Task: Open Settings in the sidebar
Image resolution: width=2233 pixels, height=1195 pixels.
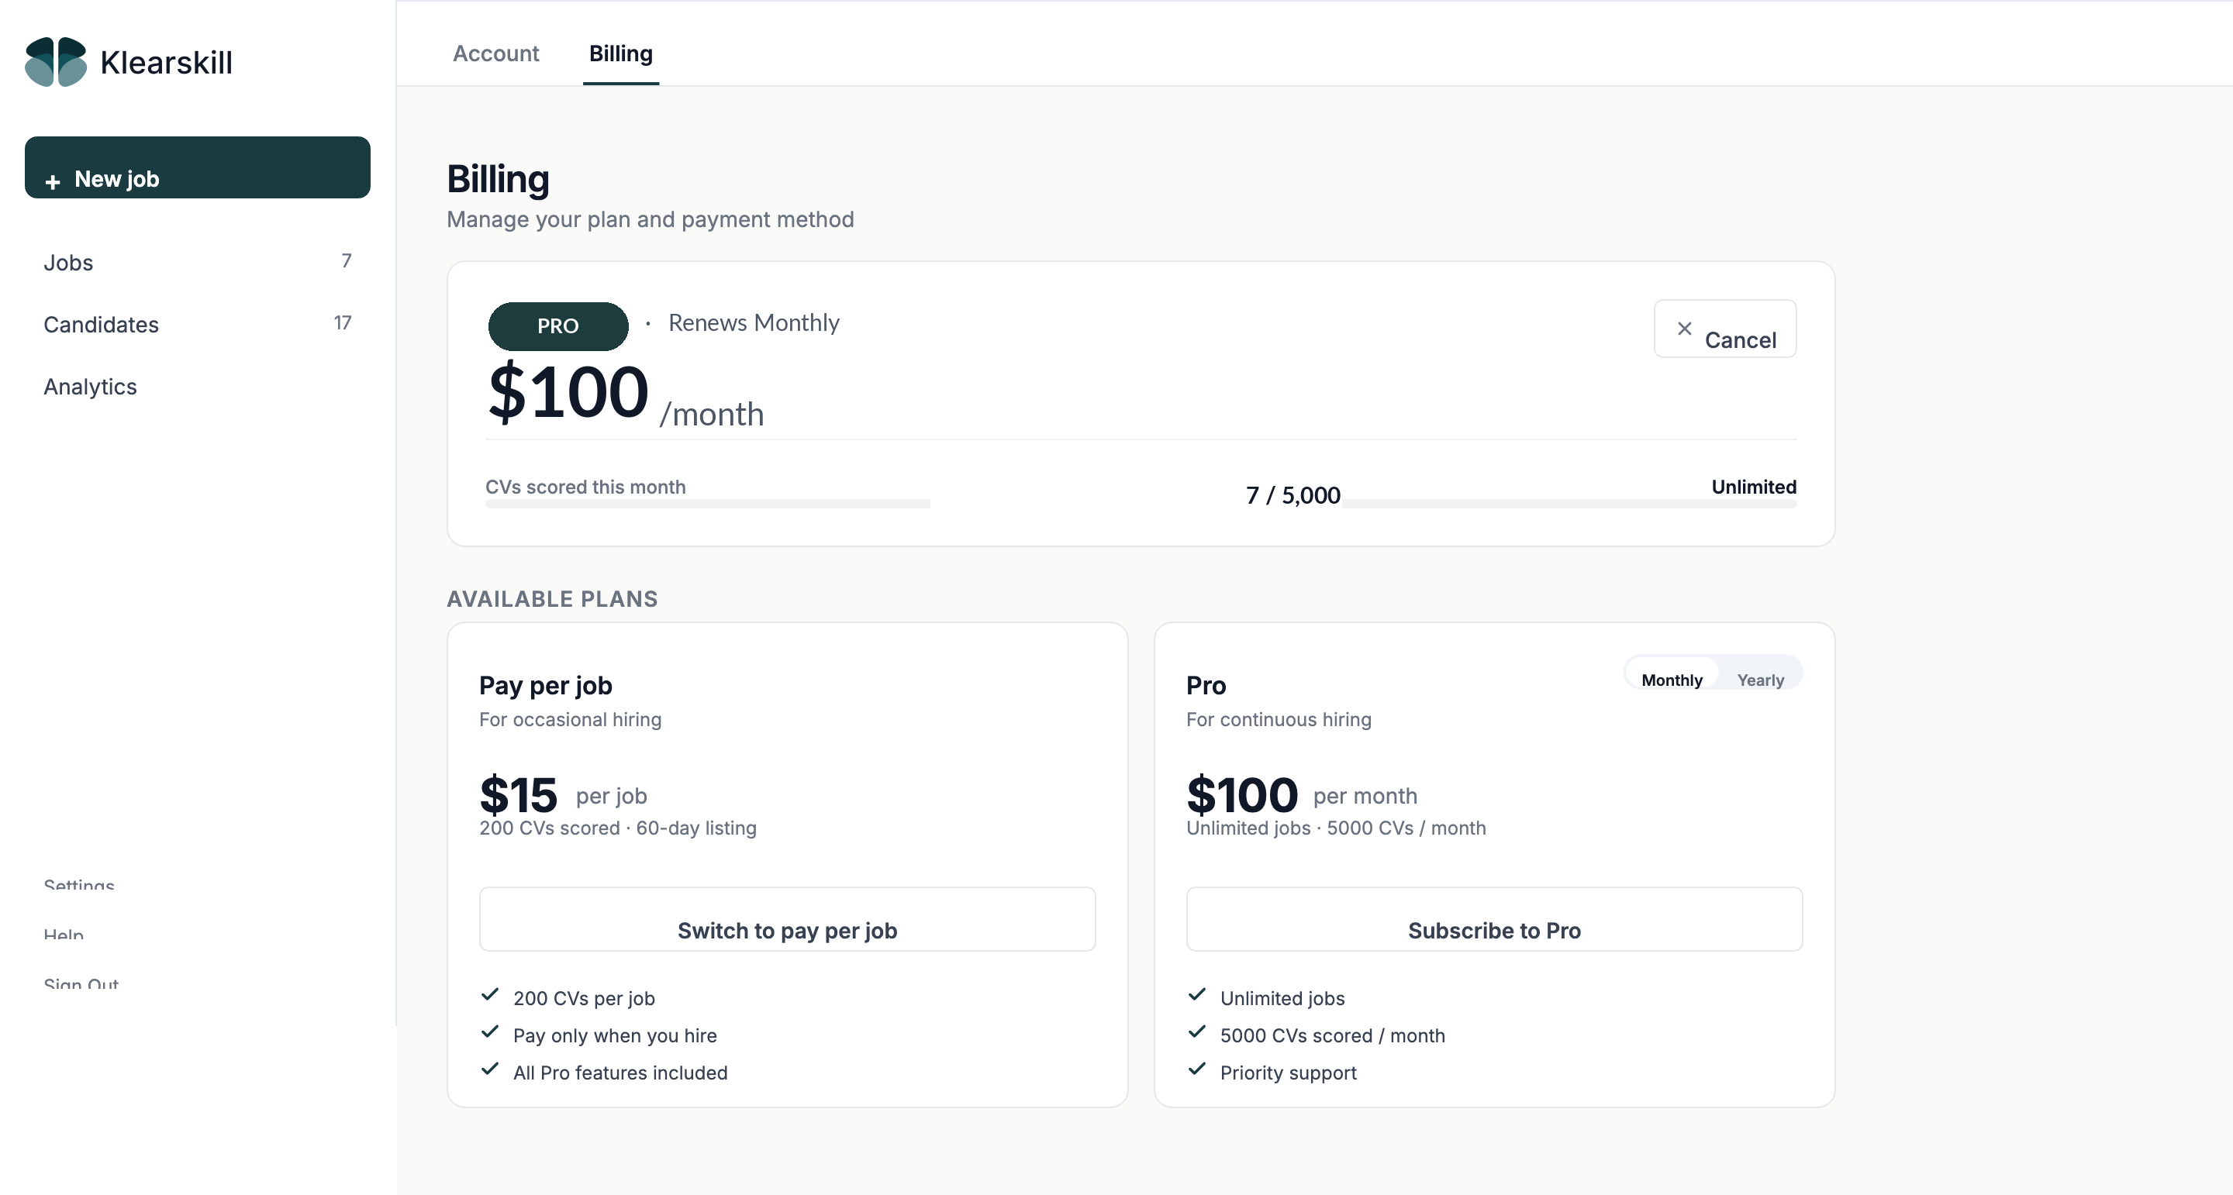Action: point(79,885)
